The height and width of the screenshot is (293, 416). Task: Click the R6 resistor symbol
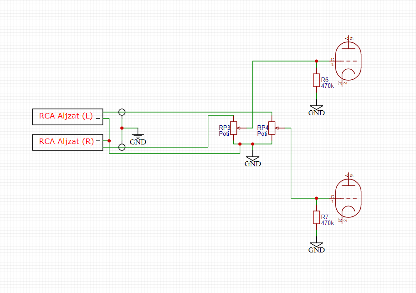316,80
